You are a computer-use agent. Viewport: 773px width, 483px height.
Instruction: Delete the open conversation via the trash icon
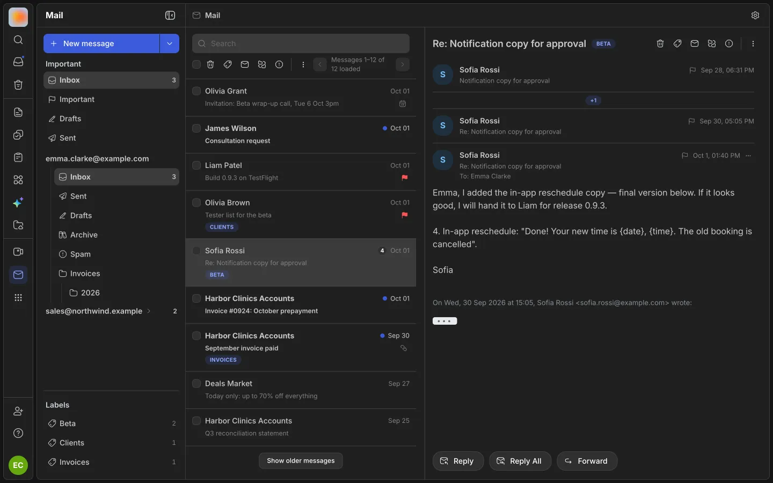tap(660, 44)
